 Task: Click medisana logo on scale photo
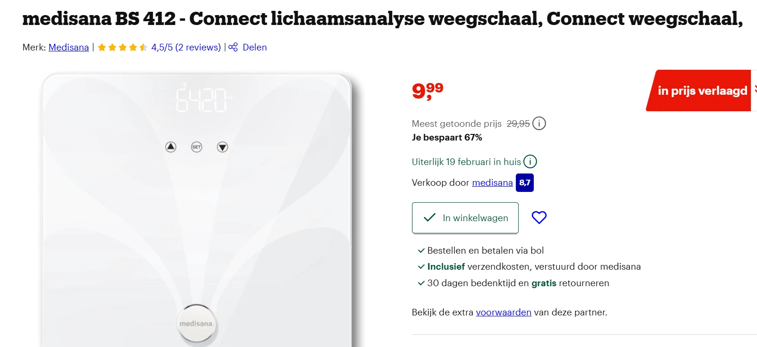coord(196,324)
